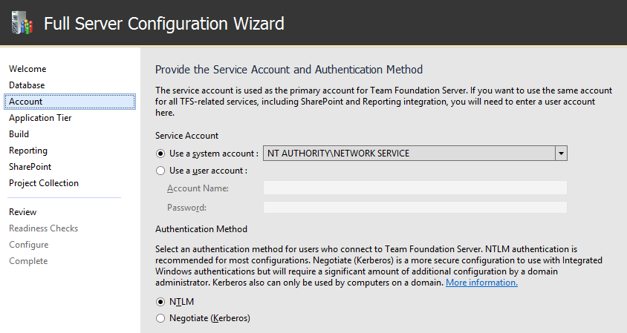Click the Password input field

tap(415, 207)
